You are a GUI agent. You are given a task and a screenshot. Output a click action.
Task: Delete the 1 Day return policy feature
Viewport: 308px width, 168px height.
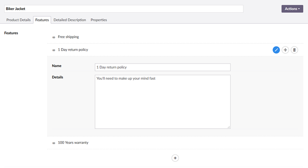(x=294, y=50)
